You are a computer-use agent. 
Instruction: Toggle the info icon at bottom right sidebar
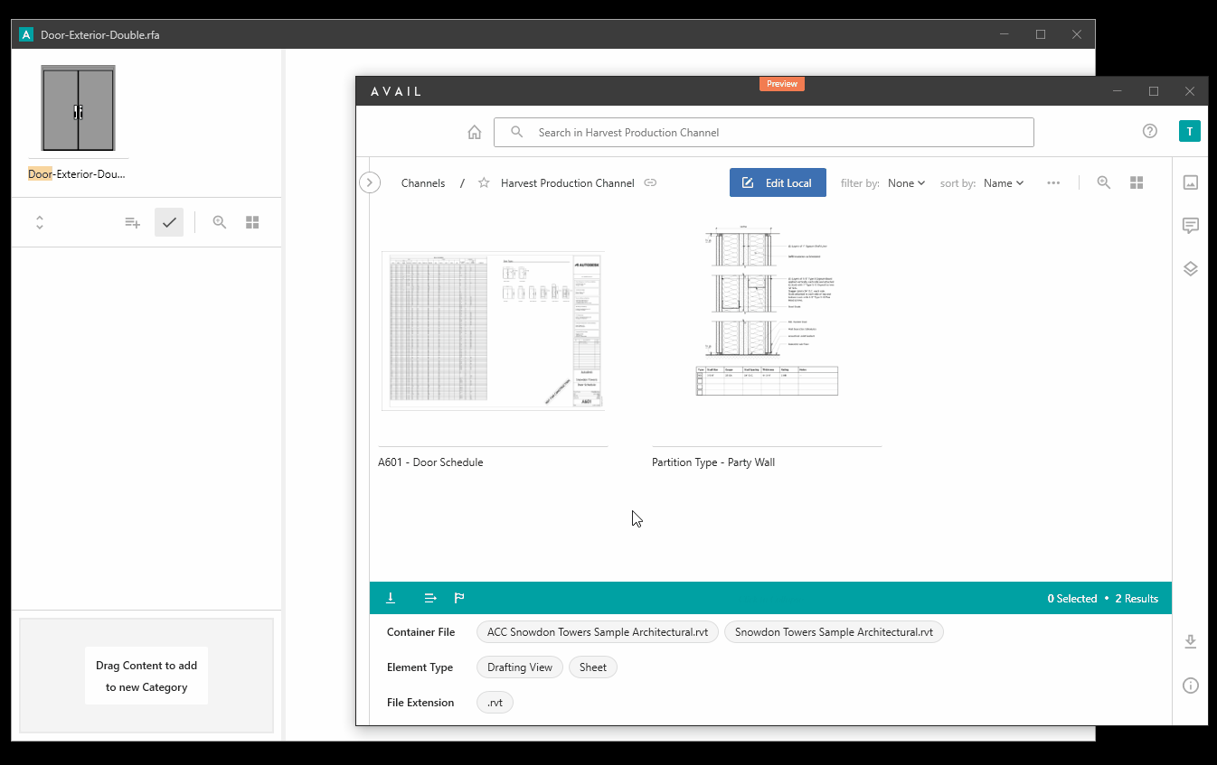pyautogui.click(x=1190, y=685)
